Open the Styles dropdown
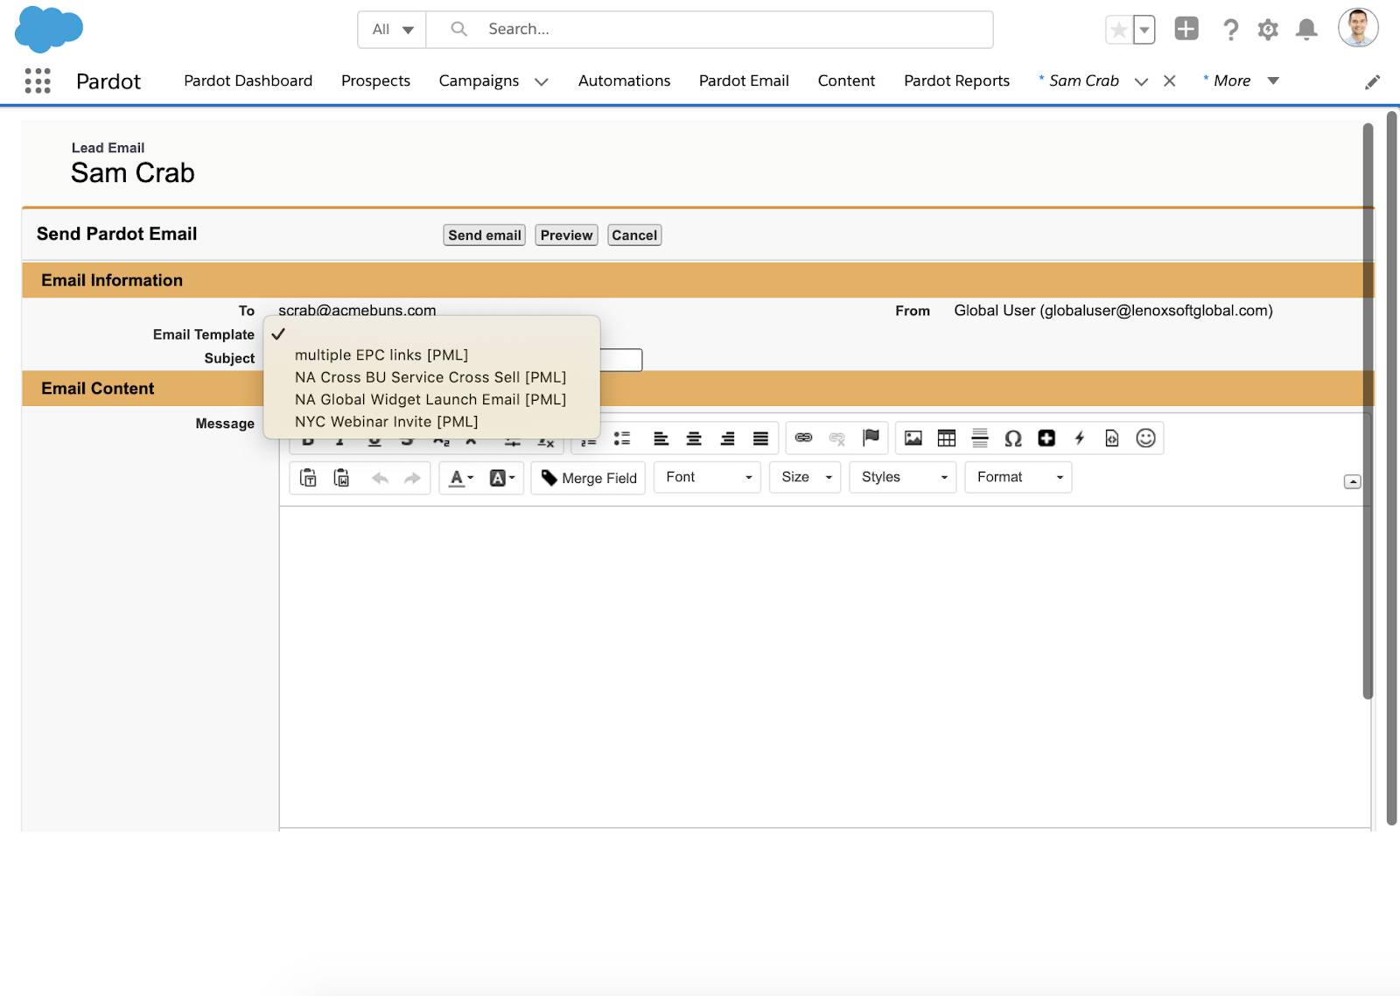Image resolution: width=1400 pixels, height=996 pixels. [903, 477]
